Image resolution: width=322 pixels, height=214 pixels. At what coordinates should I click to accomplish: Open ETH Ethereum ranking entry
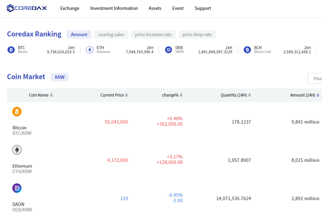pos(120,50)
